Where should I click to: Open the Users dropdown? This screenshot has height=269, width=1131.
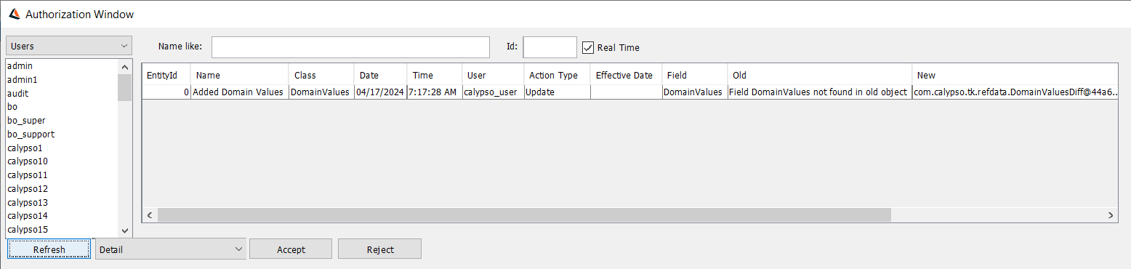pyautogui.click(x=69, y=46)
